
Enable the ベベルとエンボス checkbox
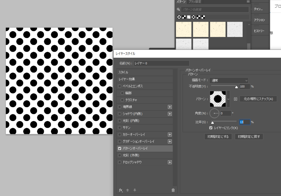click(119, 86)
